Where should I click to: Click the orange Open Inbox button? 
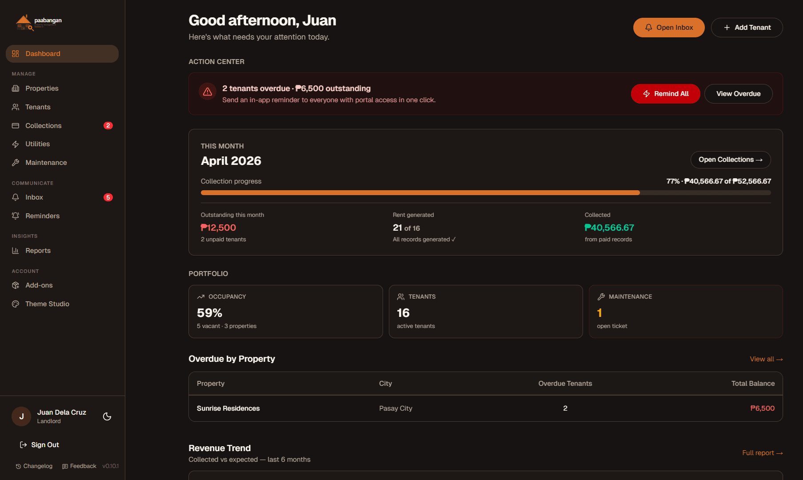tap(669, 28)
